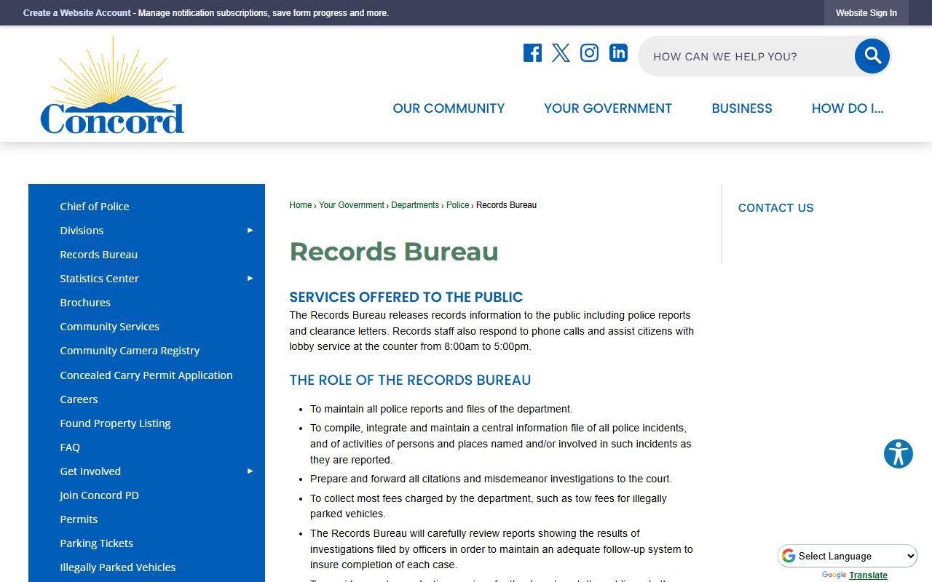The width and height of the screenshot is (932, 582).
Task: Open Get Involved sidebar link
Action: [x=90, y=471]
